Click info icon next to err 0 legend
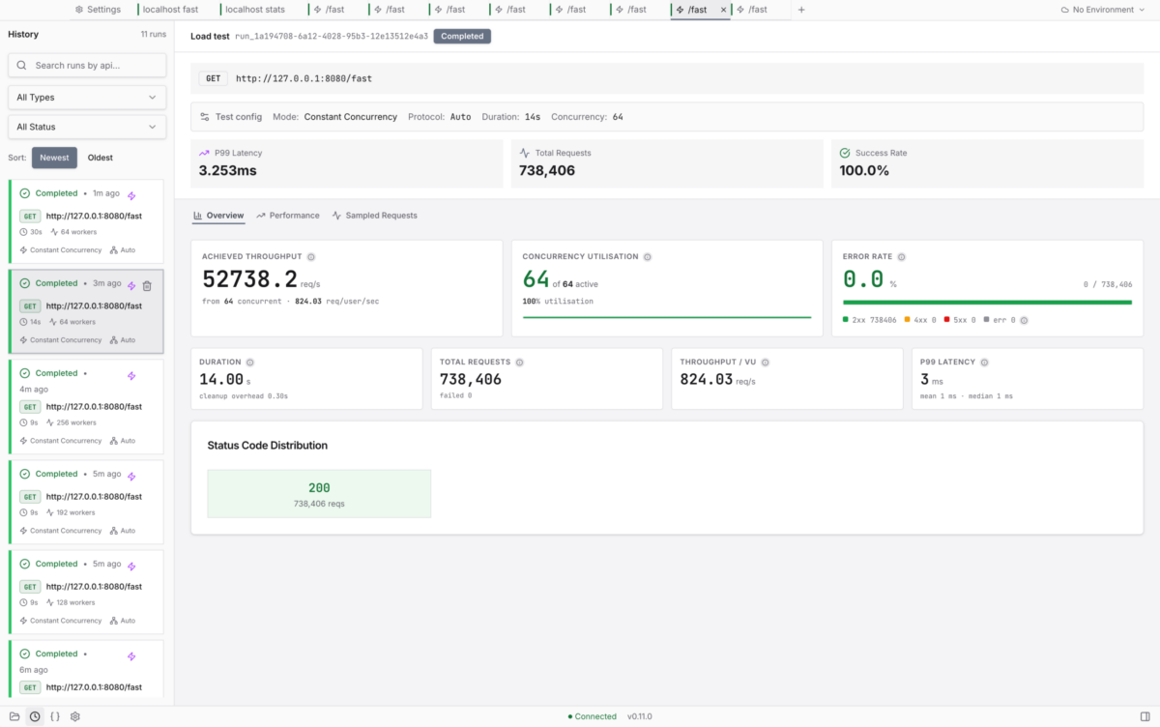Image resolution: width=1160 pixels, height=727 pixels. click(x=1024, y=320)
